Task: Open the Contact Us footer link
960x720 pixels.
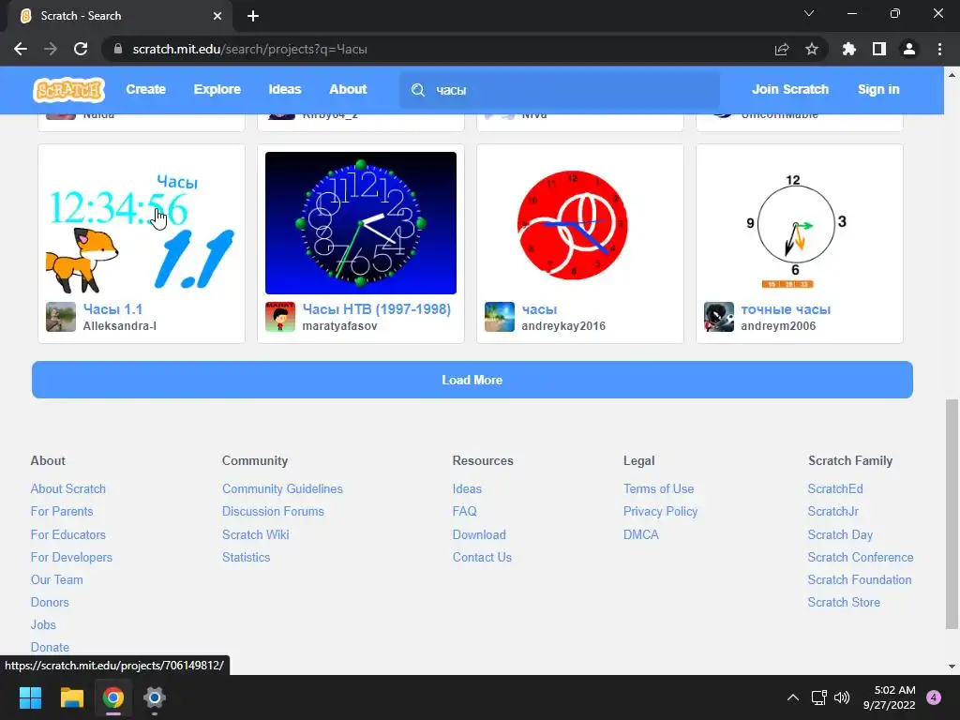Action: 482,557
